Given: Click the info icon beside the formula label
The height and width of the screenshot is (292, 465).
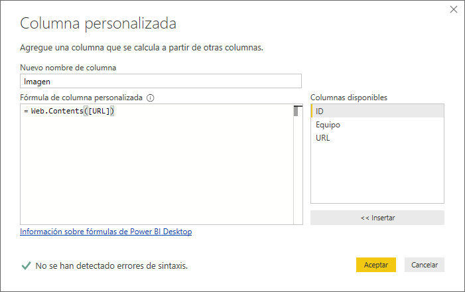Looking at the screenshot, I should [x=151, y=98].
